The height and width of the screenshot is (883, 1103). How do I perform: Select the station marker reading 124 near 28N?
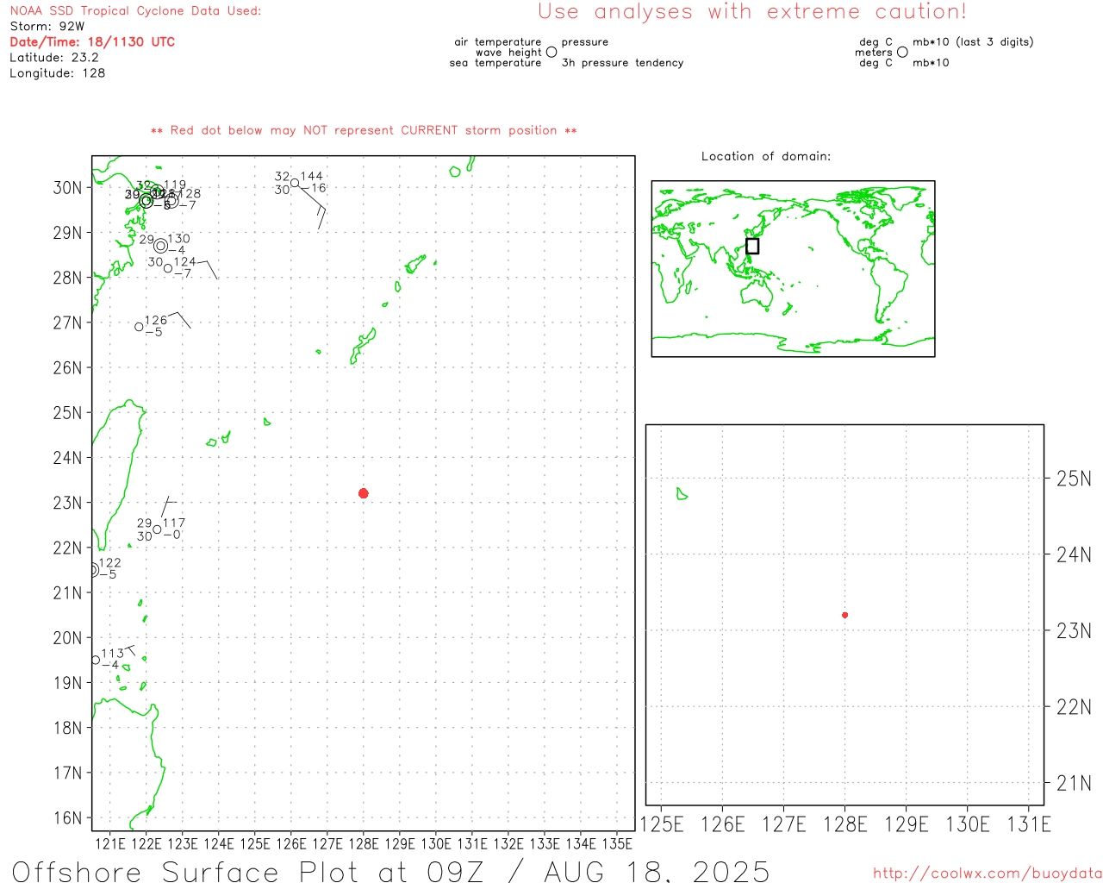(168, 268)
